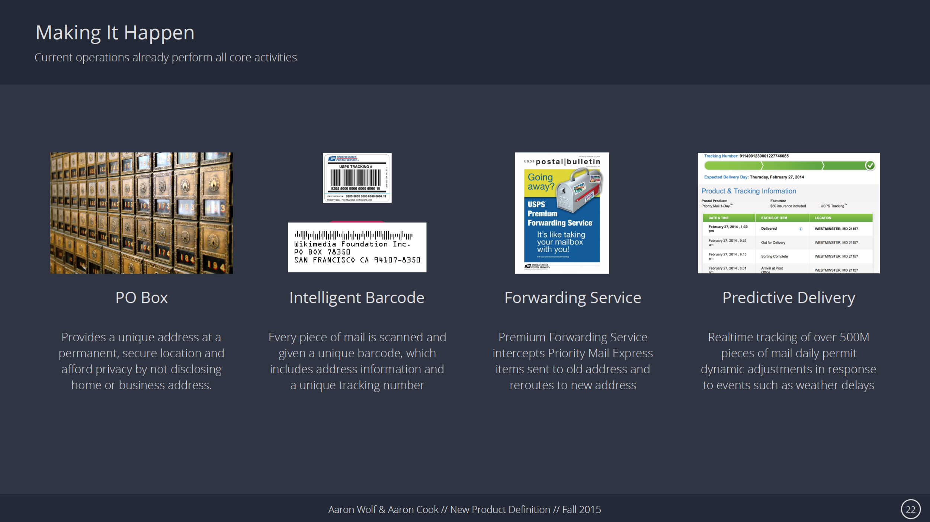The width and height of the screenshot is (930, 522).
Task: Select the "Predictive Delivery" heading
Action: tap(789, 298)
